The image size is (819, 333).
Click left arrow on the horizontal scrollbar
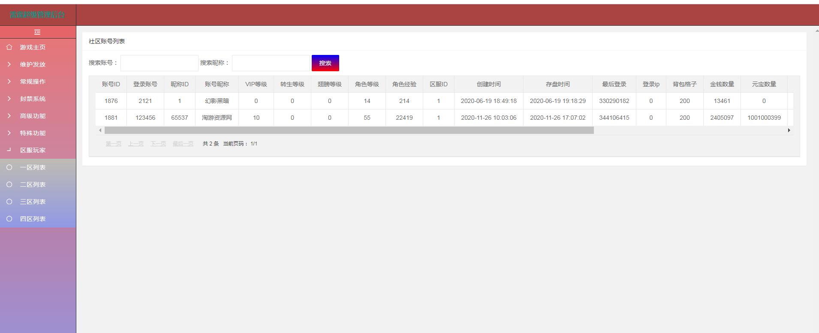coord(100,130)
